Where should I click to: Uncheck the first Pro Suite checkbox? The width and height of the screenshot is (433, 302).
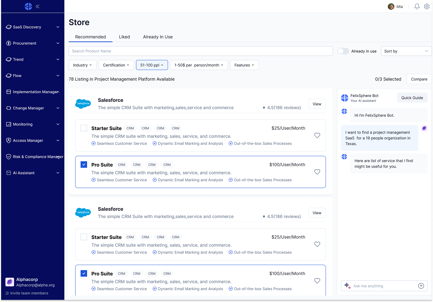pyautogui.click(x=84, y=165)
